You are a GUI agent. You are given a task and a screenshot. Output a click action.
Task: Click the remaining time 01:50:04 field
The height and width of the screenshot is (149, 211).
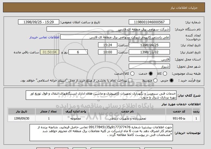(x=50, y=52)
